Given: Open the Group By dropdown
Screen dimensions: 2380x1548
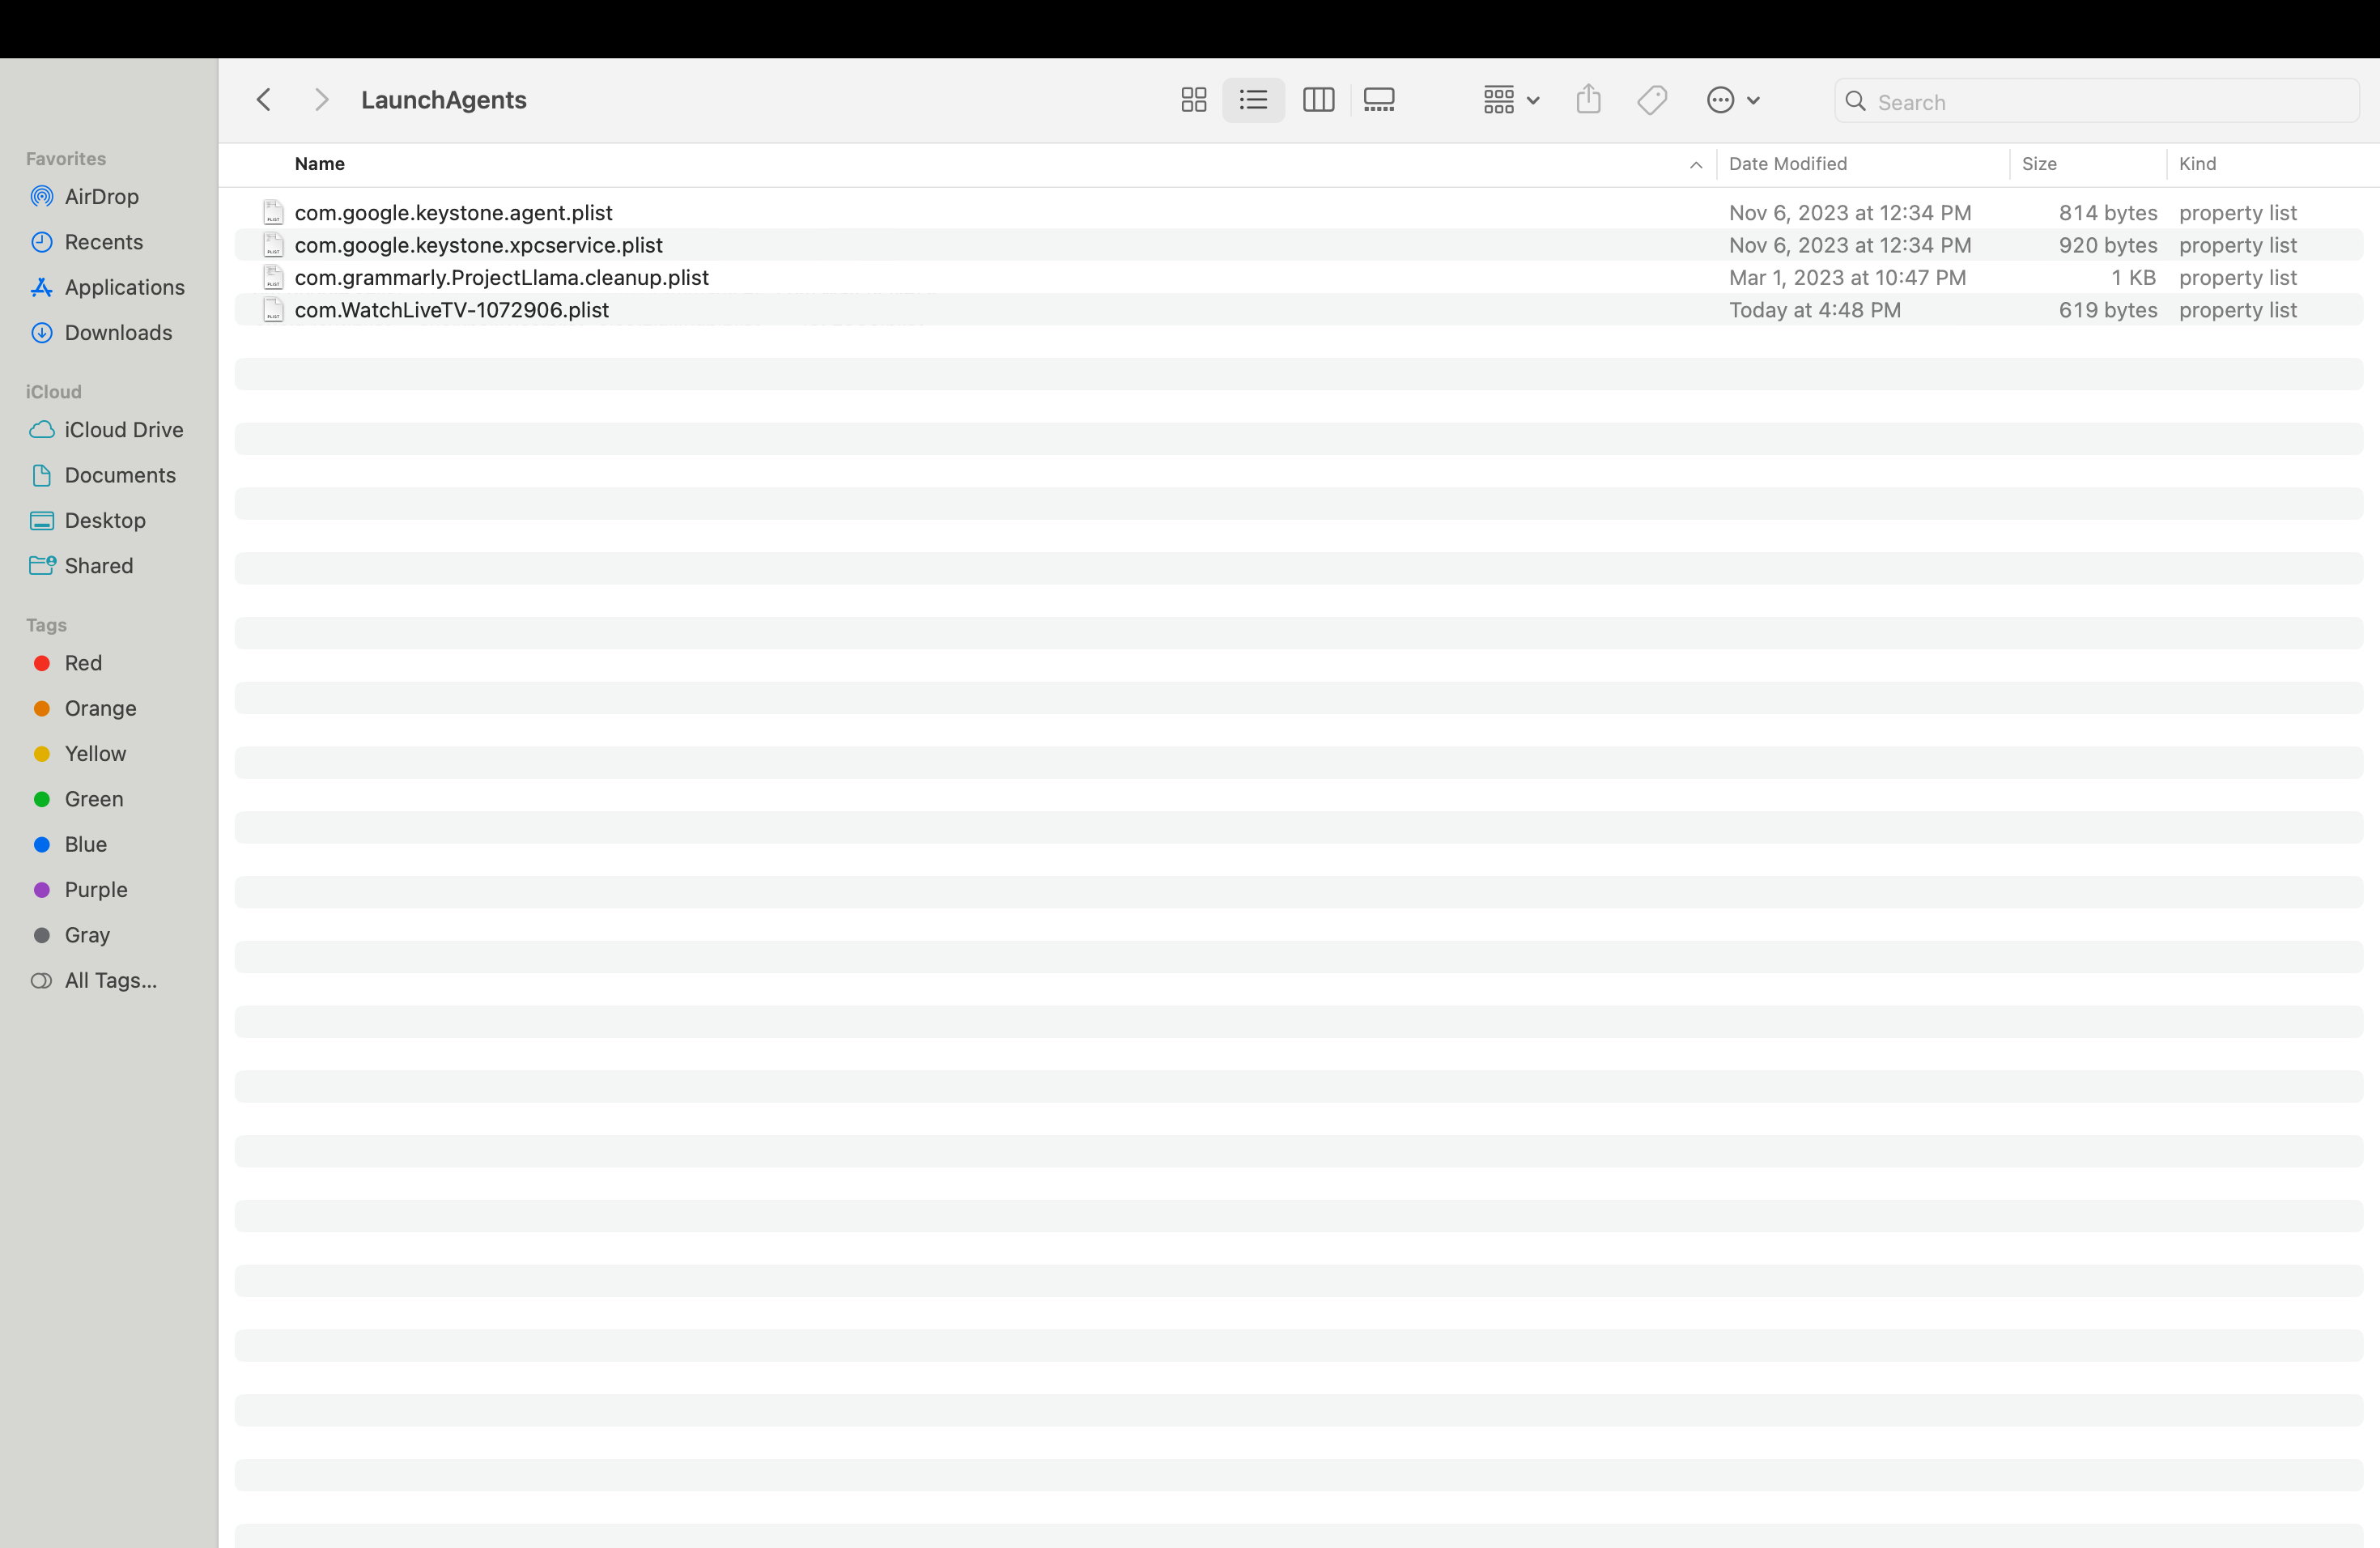Looking at the screenshot, I should coord(1510,100).
